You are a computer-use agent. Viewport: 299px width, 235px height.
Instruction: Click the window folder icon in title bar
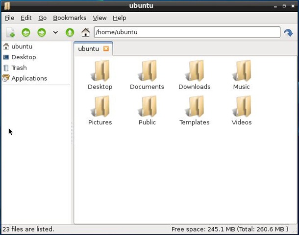(x=7, y=6)
